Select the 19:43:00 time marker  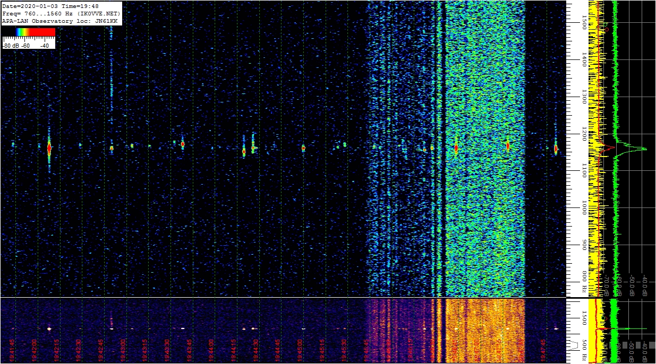coord(123,350)
